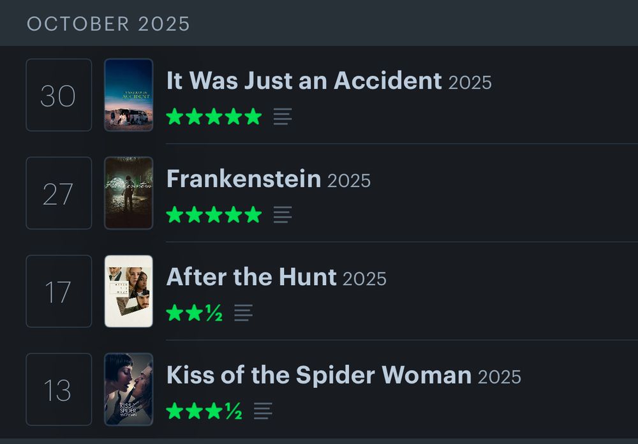Screen dimensions: 638x444
Task: Select the After the Hunt poster
Action: pos(129,290)
